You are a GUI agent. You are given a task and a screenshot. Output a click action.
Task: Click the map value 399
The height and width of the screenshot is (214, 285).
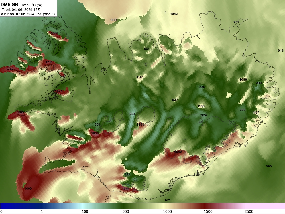click(x=243, y=110)
